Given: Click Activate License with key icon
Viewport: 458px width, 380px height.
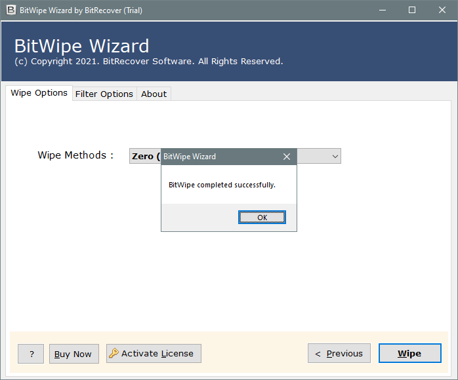Looking at the screenshot, I should click(x=154, y=353).
